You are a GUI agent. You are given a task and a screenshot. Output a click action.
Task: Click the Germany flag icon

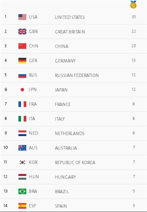[x=23, y=60]
